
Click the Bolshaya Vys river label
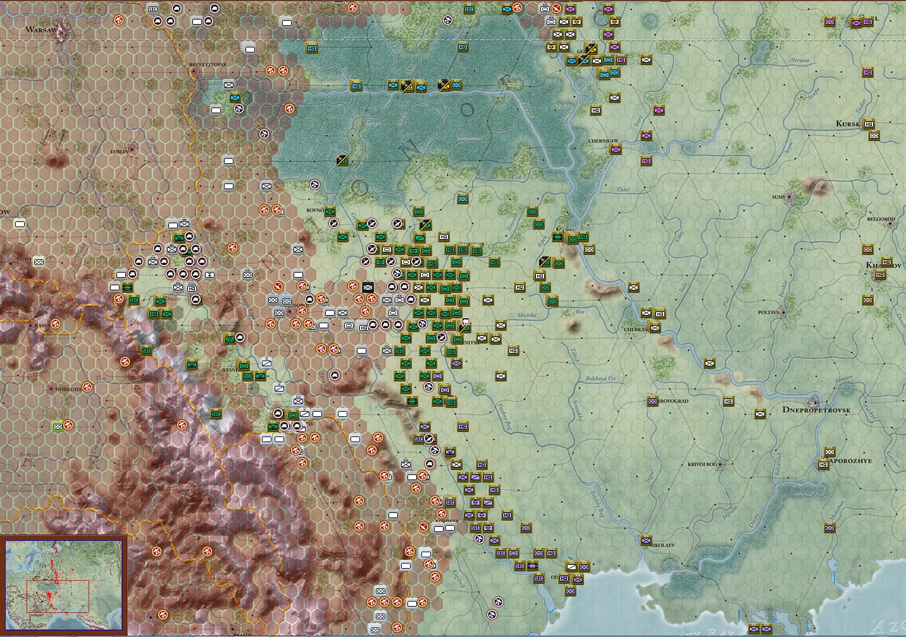point(600,378)
